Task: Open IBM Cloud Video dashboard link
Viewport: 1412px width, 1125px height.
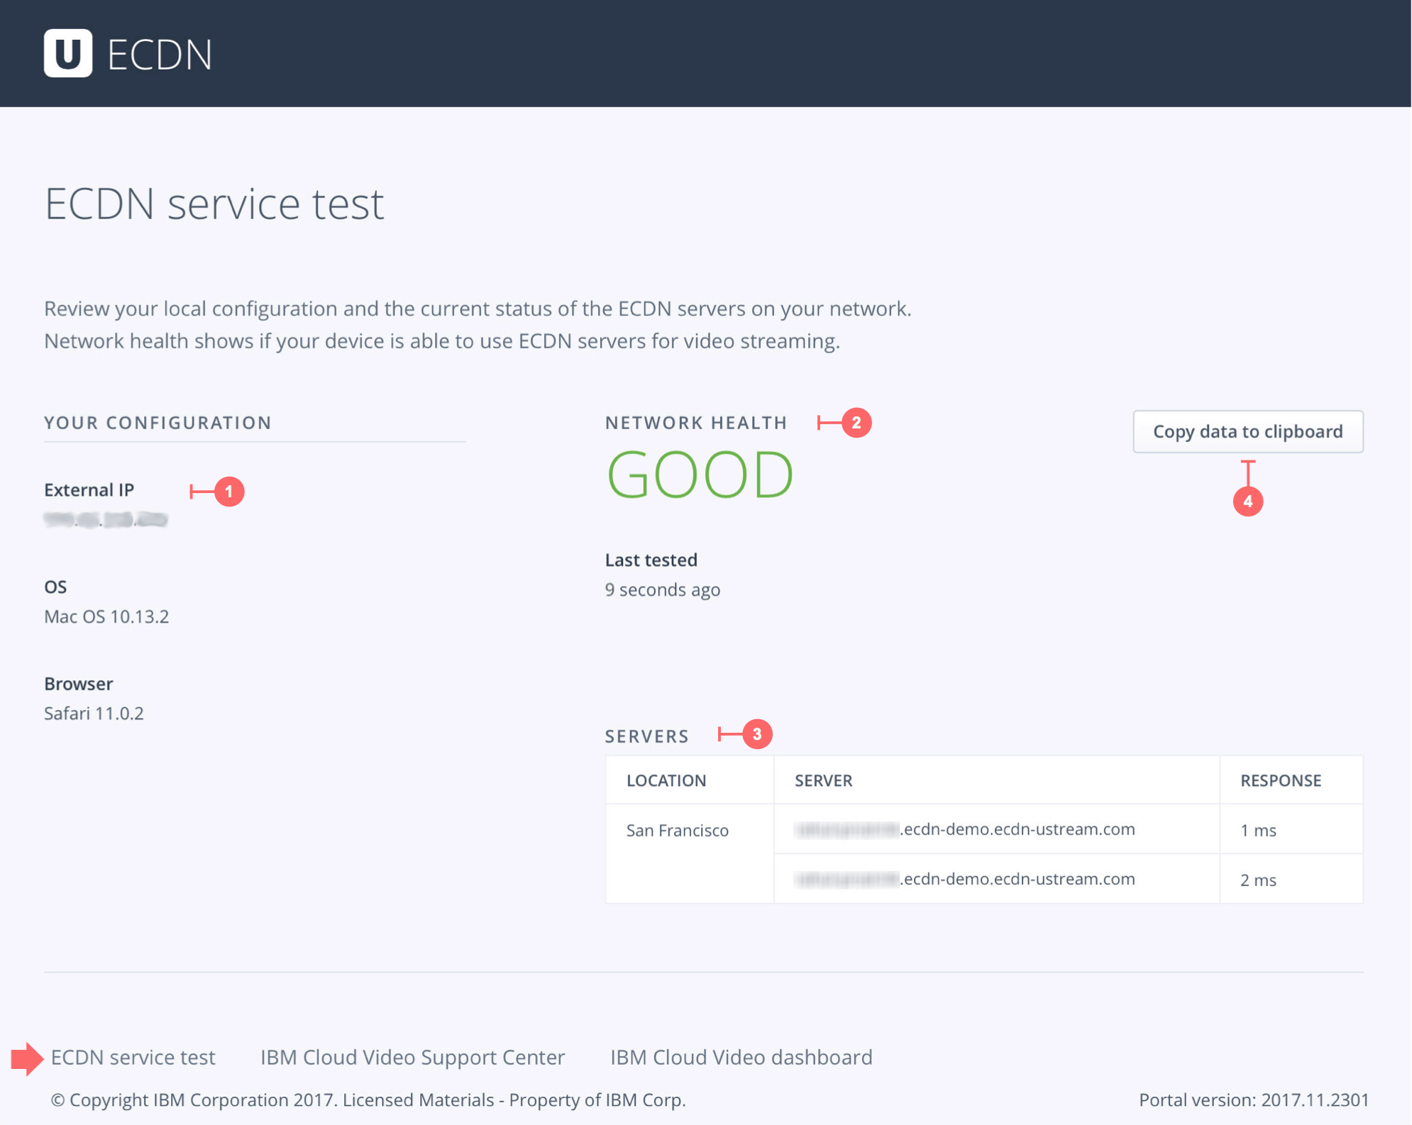Action: (741, 1057)
